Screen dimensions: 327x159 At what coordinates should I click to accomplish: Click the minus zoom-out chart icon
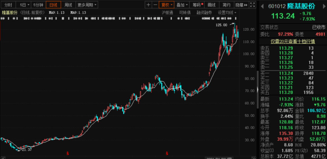155,5
